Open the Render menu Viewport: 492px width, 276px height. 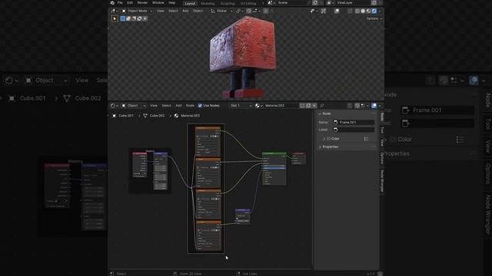142,3
